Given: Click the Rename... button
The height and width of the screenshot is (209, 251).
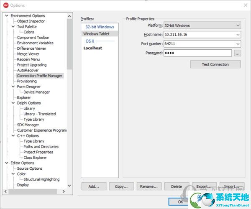Looking at the screenshot, I should (x=149, y=186).
